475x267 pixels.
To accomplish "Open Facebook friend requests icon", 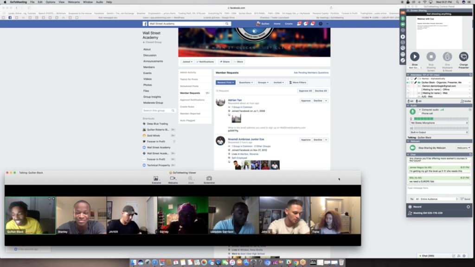I will [299, 24].
